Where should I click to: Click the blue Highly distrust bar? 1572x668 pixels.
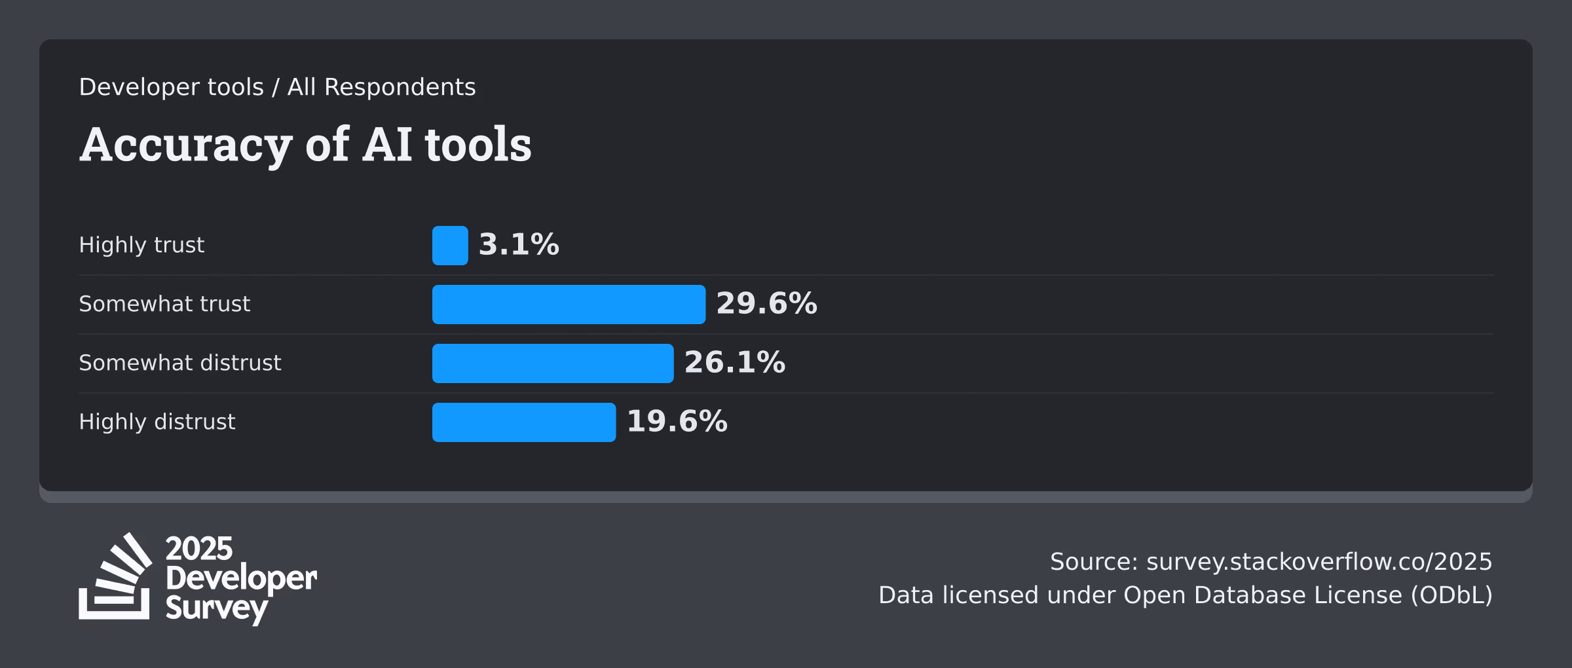(x=524, y=422)
